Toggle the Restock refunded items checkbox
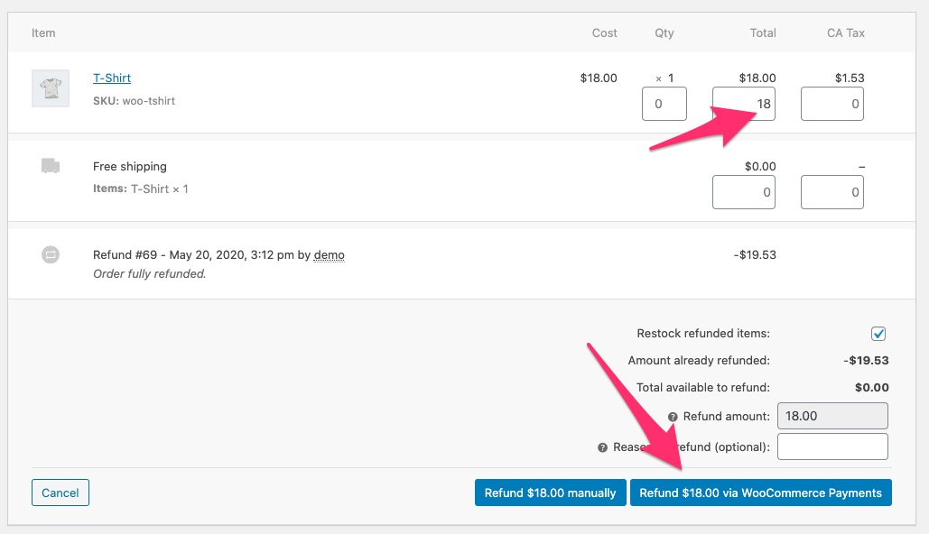The image size is (929, 534). [x=878, y=333]
